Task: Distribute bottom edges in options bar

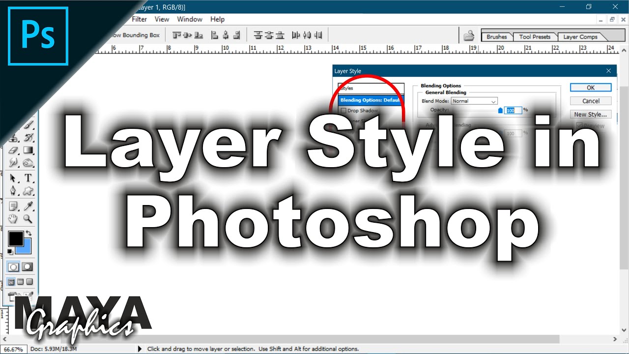Action: 280,35
